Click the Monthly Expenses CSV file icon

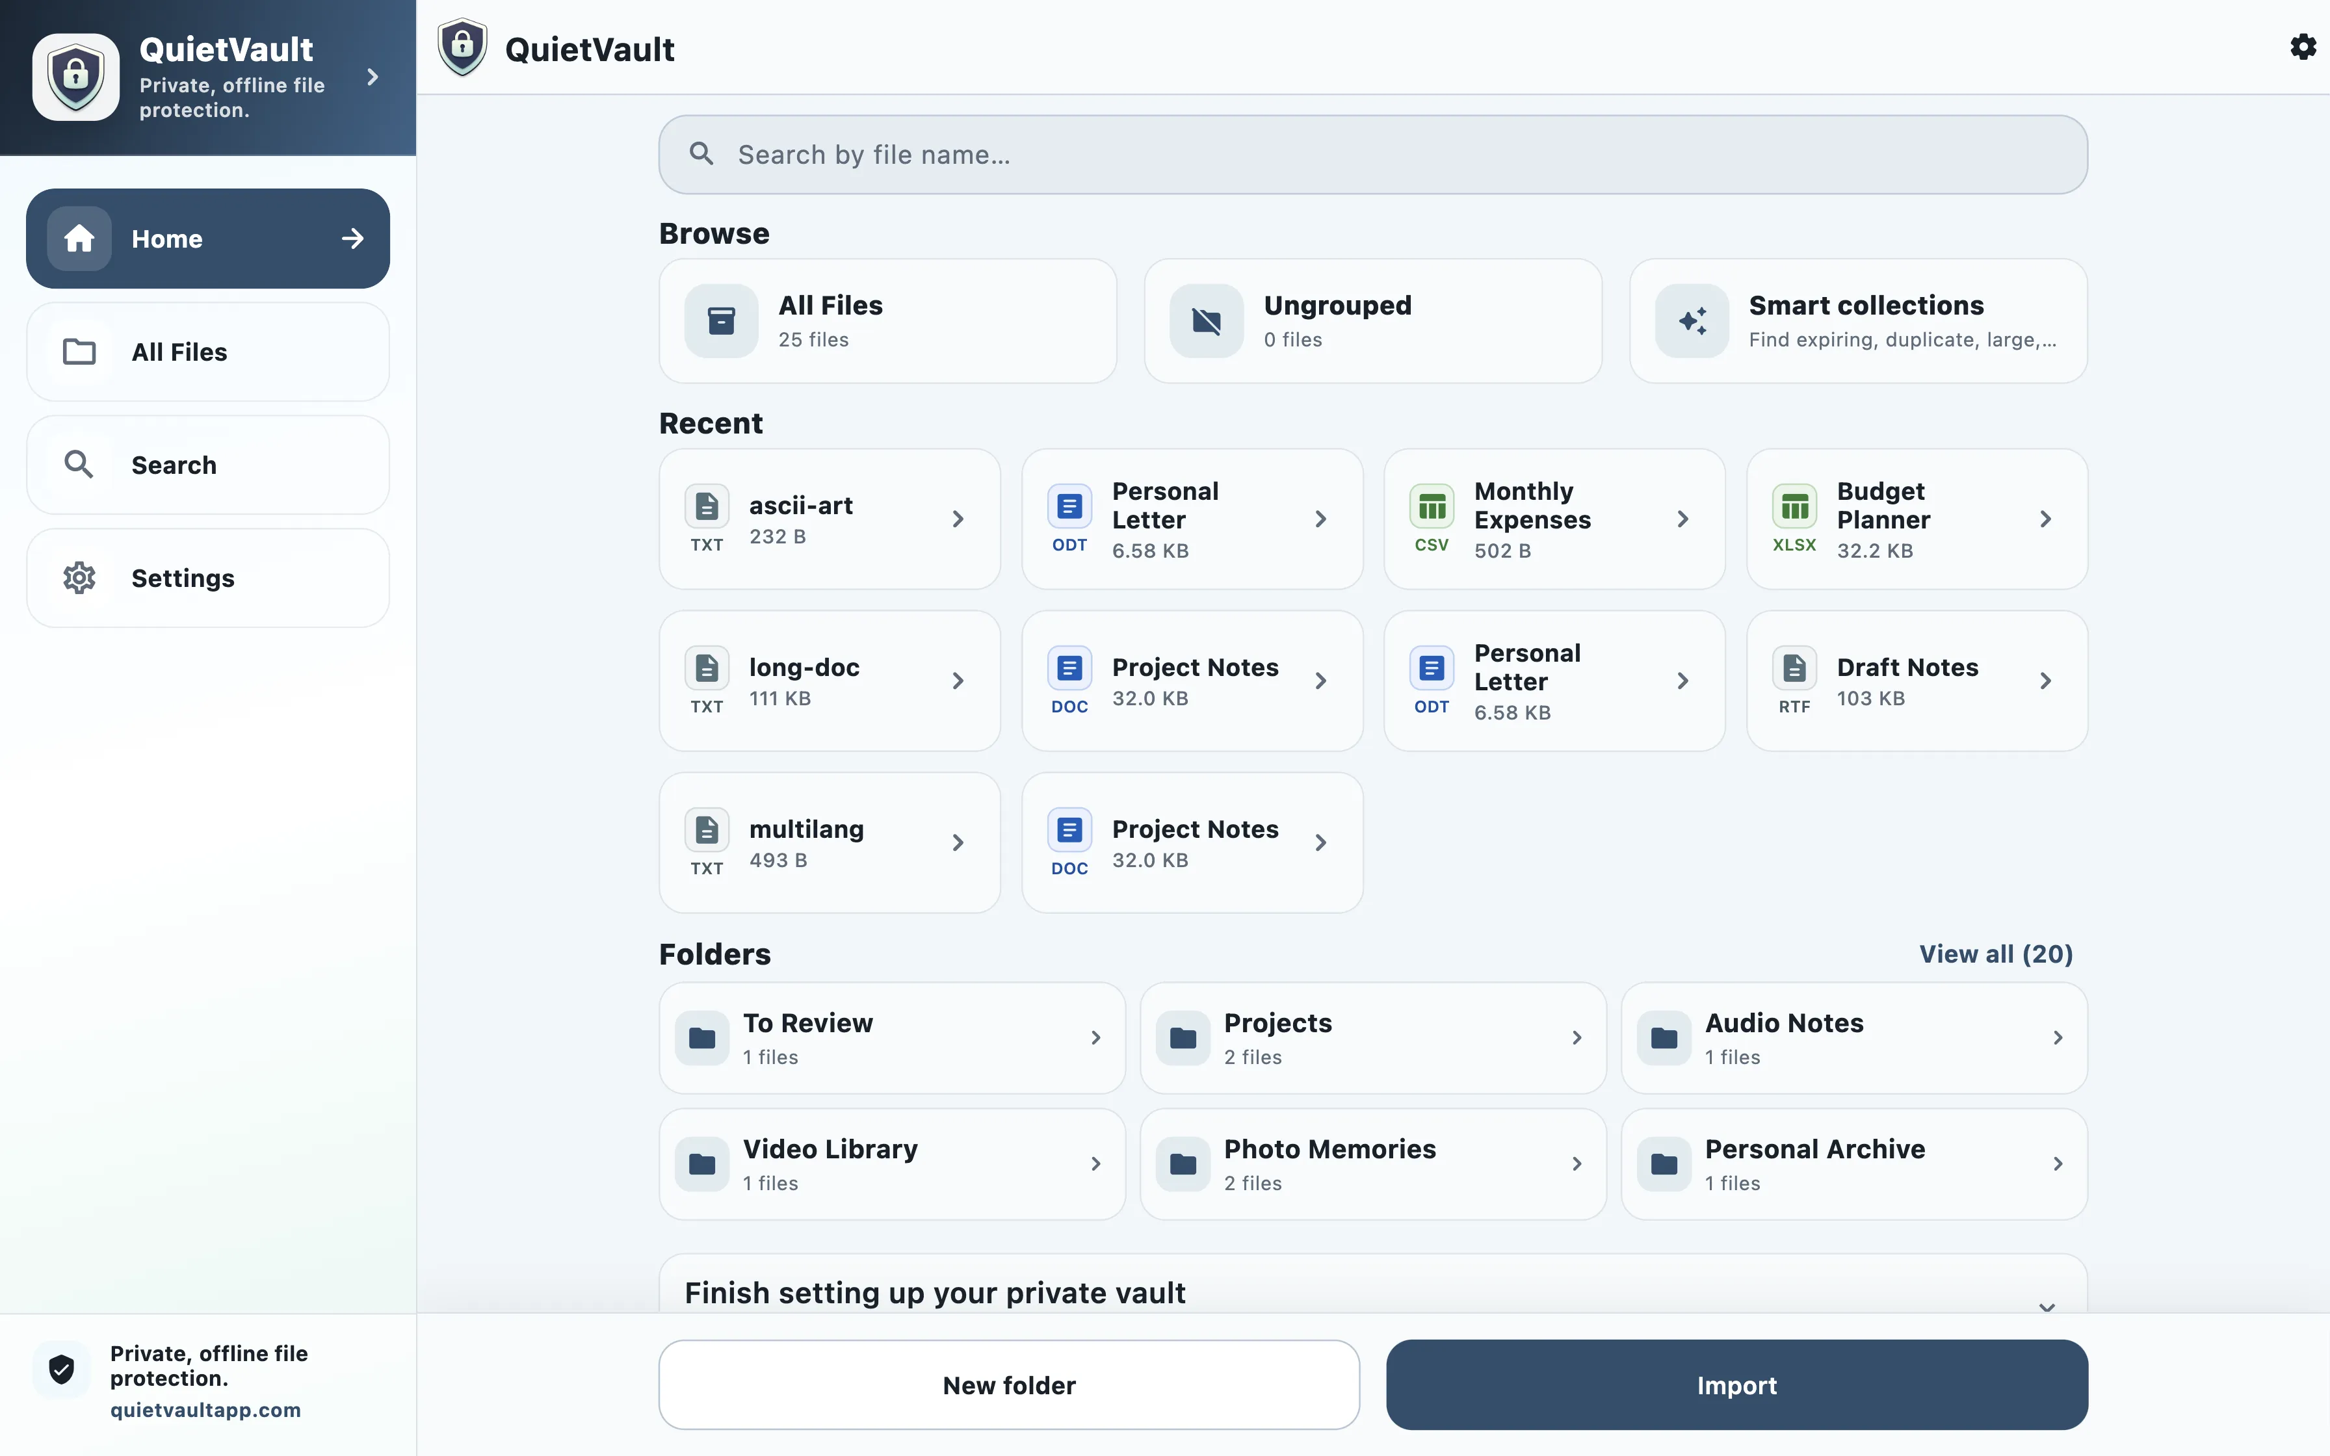point(1432,506)
